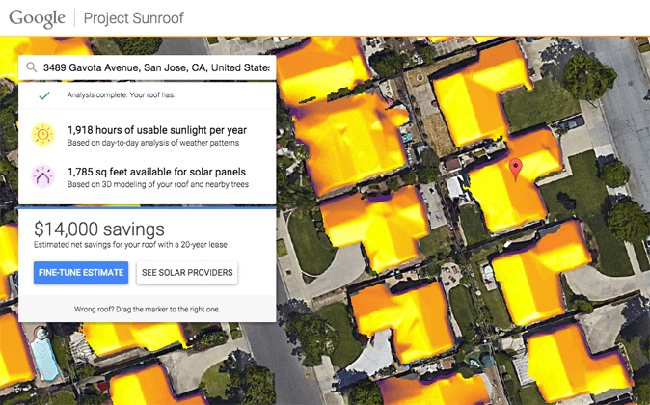The width and height of the screenshot is (650, 405).
Task: Click the Fine-Tune Estimate button
Action: click(x=81, y=272)
